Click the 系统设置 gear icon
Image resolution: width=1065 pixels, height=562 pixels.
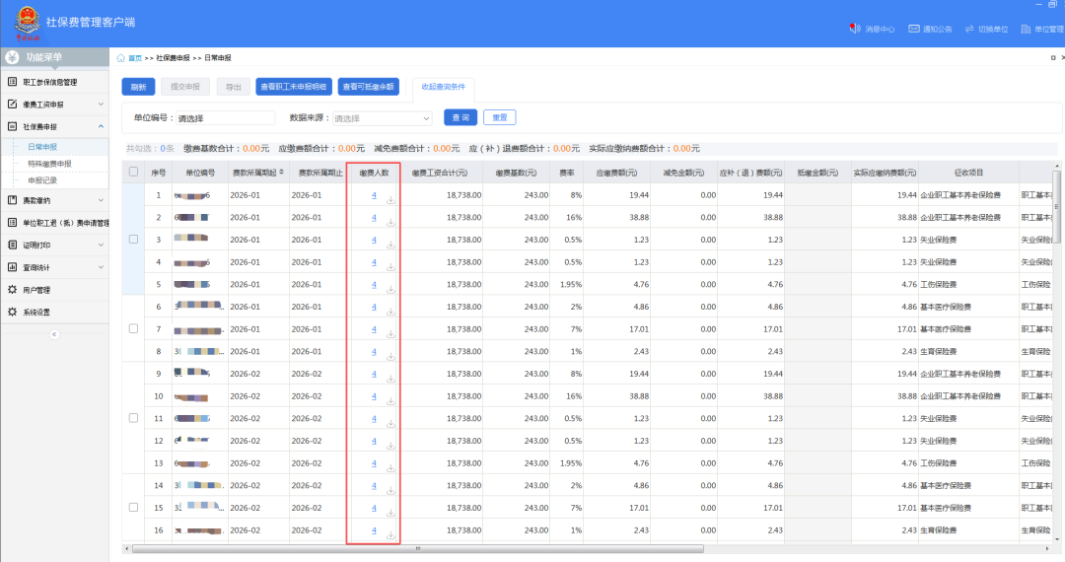12,313
